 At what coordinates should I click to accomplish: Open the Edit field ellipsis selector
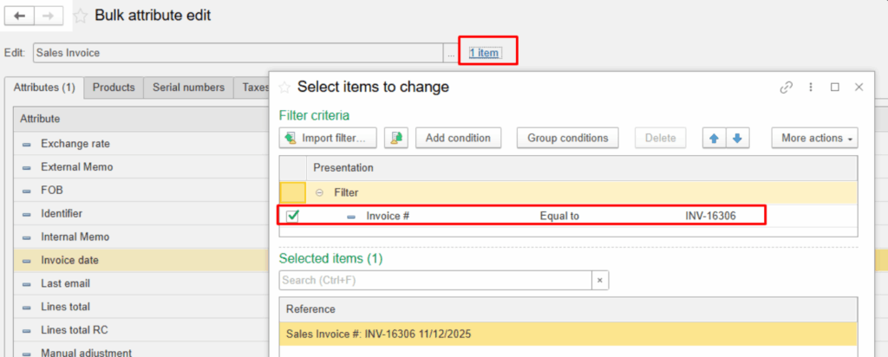pos(450,53)
